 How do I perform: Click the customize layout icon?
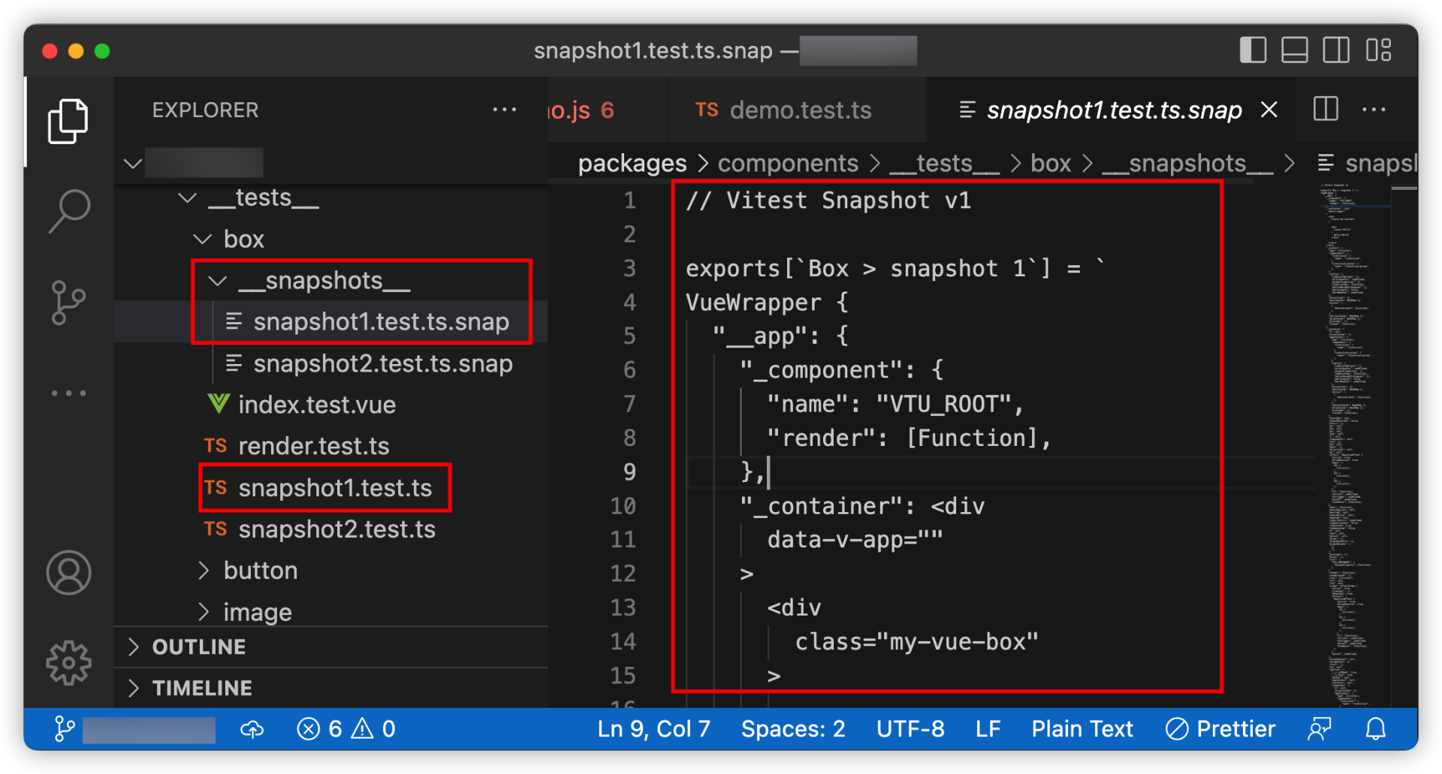click(1378, 50)
